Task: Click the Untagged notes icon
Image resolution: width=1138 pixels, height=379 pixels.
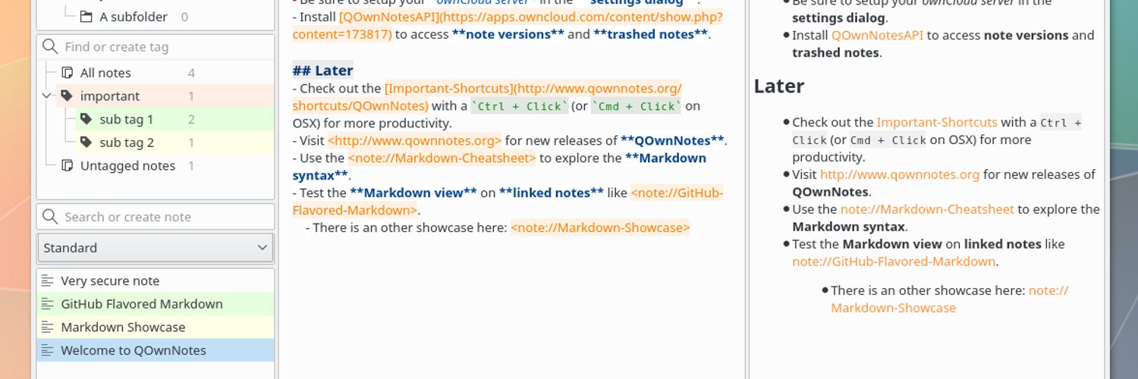Action: tap(67, 165)
